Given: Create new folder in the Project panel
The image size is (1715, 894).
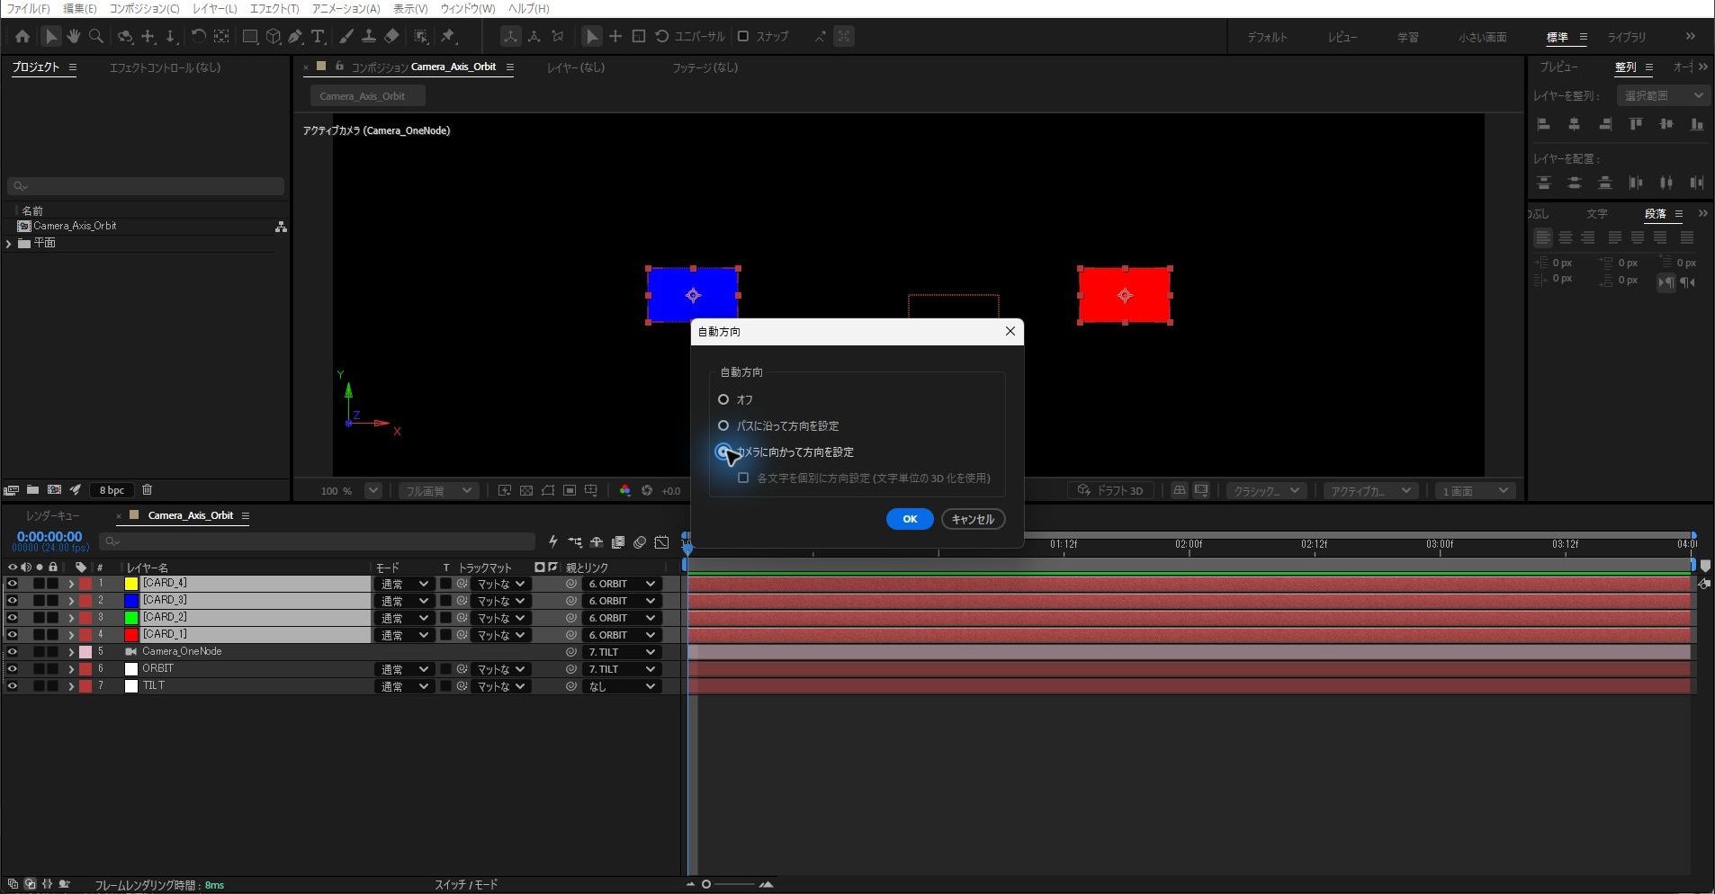Looking at the screenshot, I should 32,490.
